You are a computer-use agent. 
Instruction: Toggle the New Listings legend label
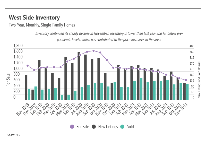[x=108, y=127]
